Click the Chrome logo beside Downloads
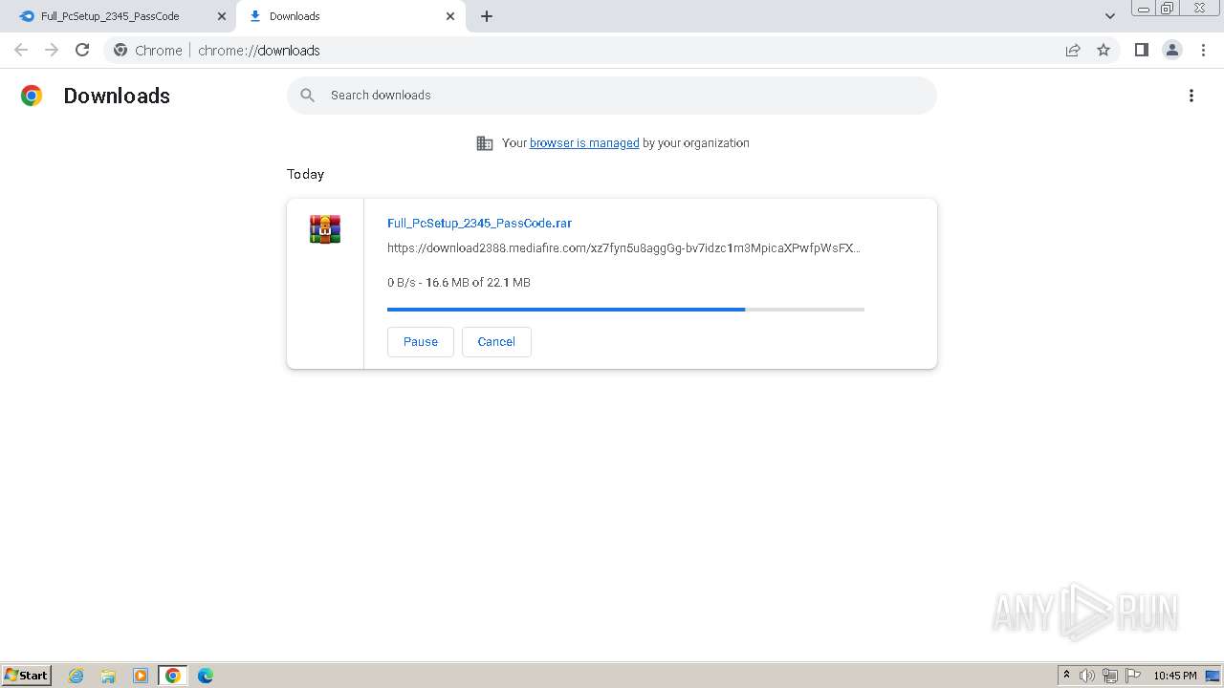 pos(32,96)
